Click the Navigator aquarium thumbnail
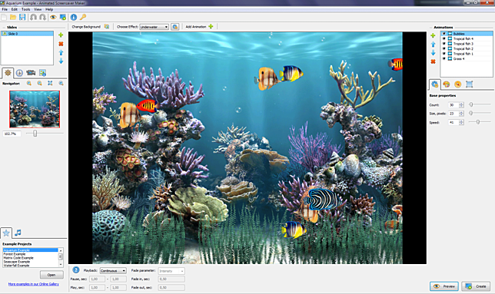Image resolution: width=495 pixels, height=294 pixels. (x=35, y=109)
